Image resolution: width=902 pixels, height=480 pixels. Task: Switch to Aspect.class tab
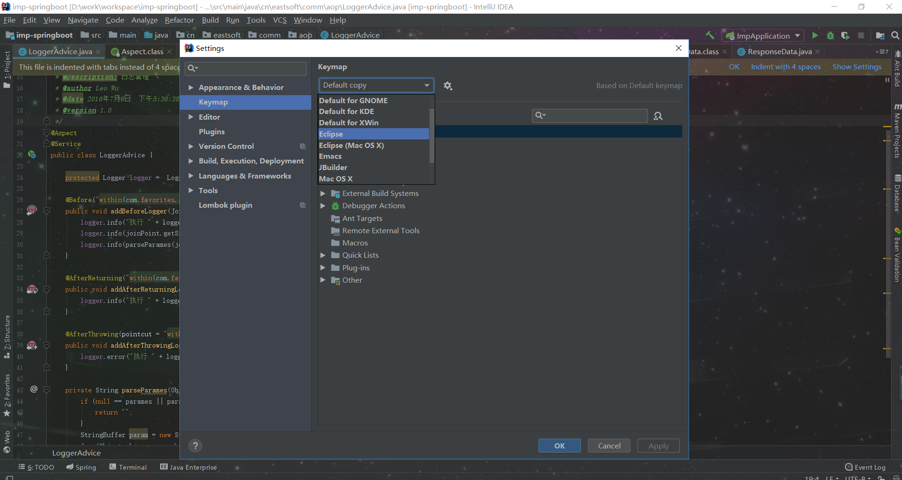point(142,52)
